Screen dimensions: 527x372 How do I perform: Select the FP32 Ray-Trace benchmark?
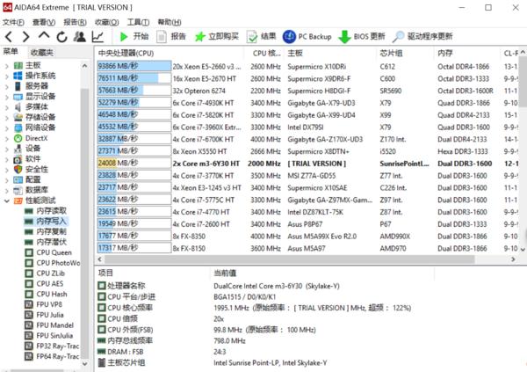point(52,346)
